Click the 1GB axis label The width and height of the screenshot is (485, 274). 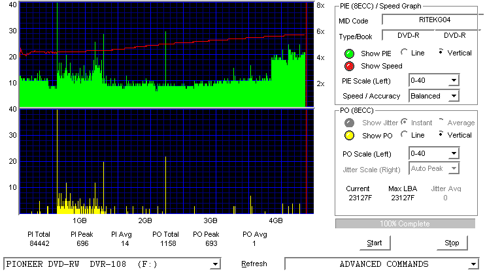(x=80, y=221)
